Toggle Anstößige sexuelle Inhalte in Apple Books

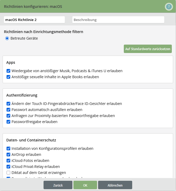click(x=8, y=77)
